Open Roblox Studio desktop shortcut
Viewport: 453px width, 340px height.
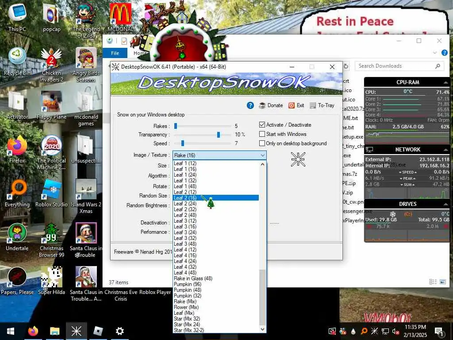[51, 193]
